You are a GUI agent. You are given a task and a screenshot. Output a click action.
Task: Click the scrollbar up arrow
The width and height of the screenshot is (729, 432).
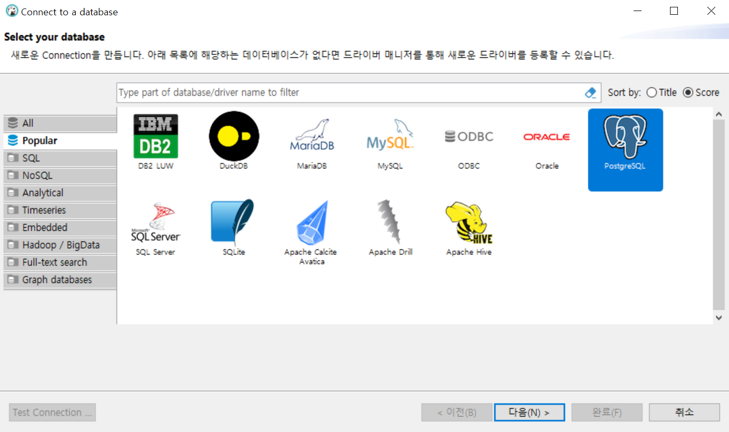pyautogui.click(x=719, y=114)
